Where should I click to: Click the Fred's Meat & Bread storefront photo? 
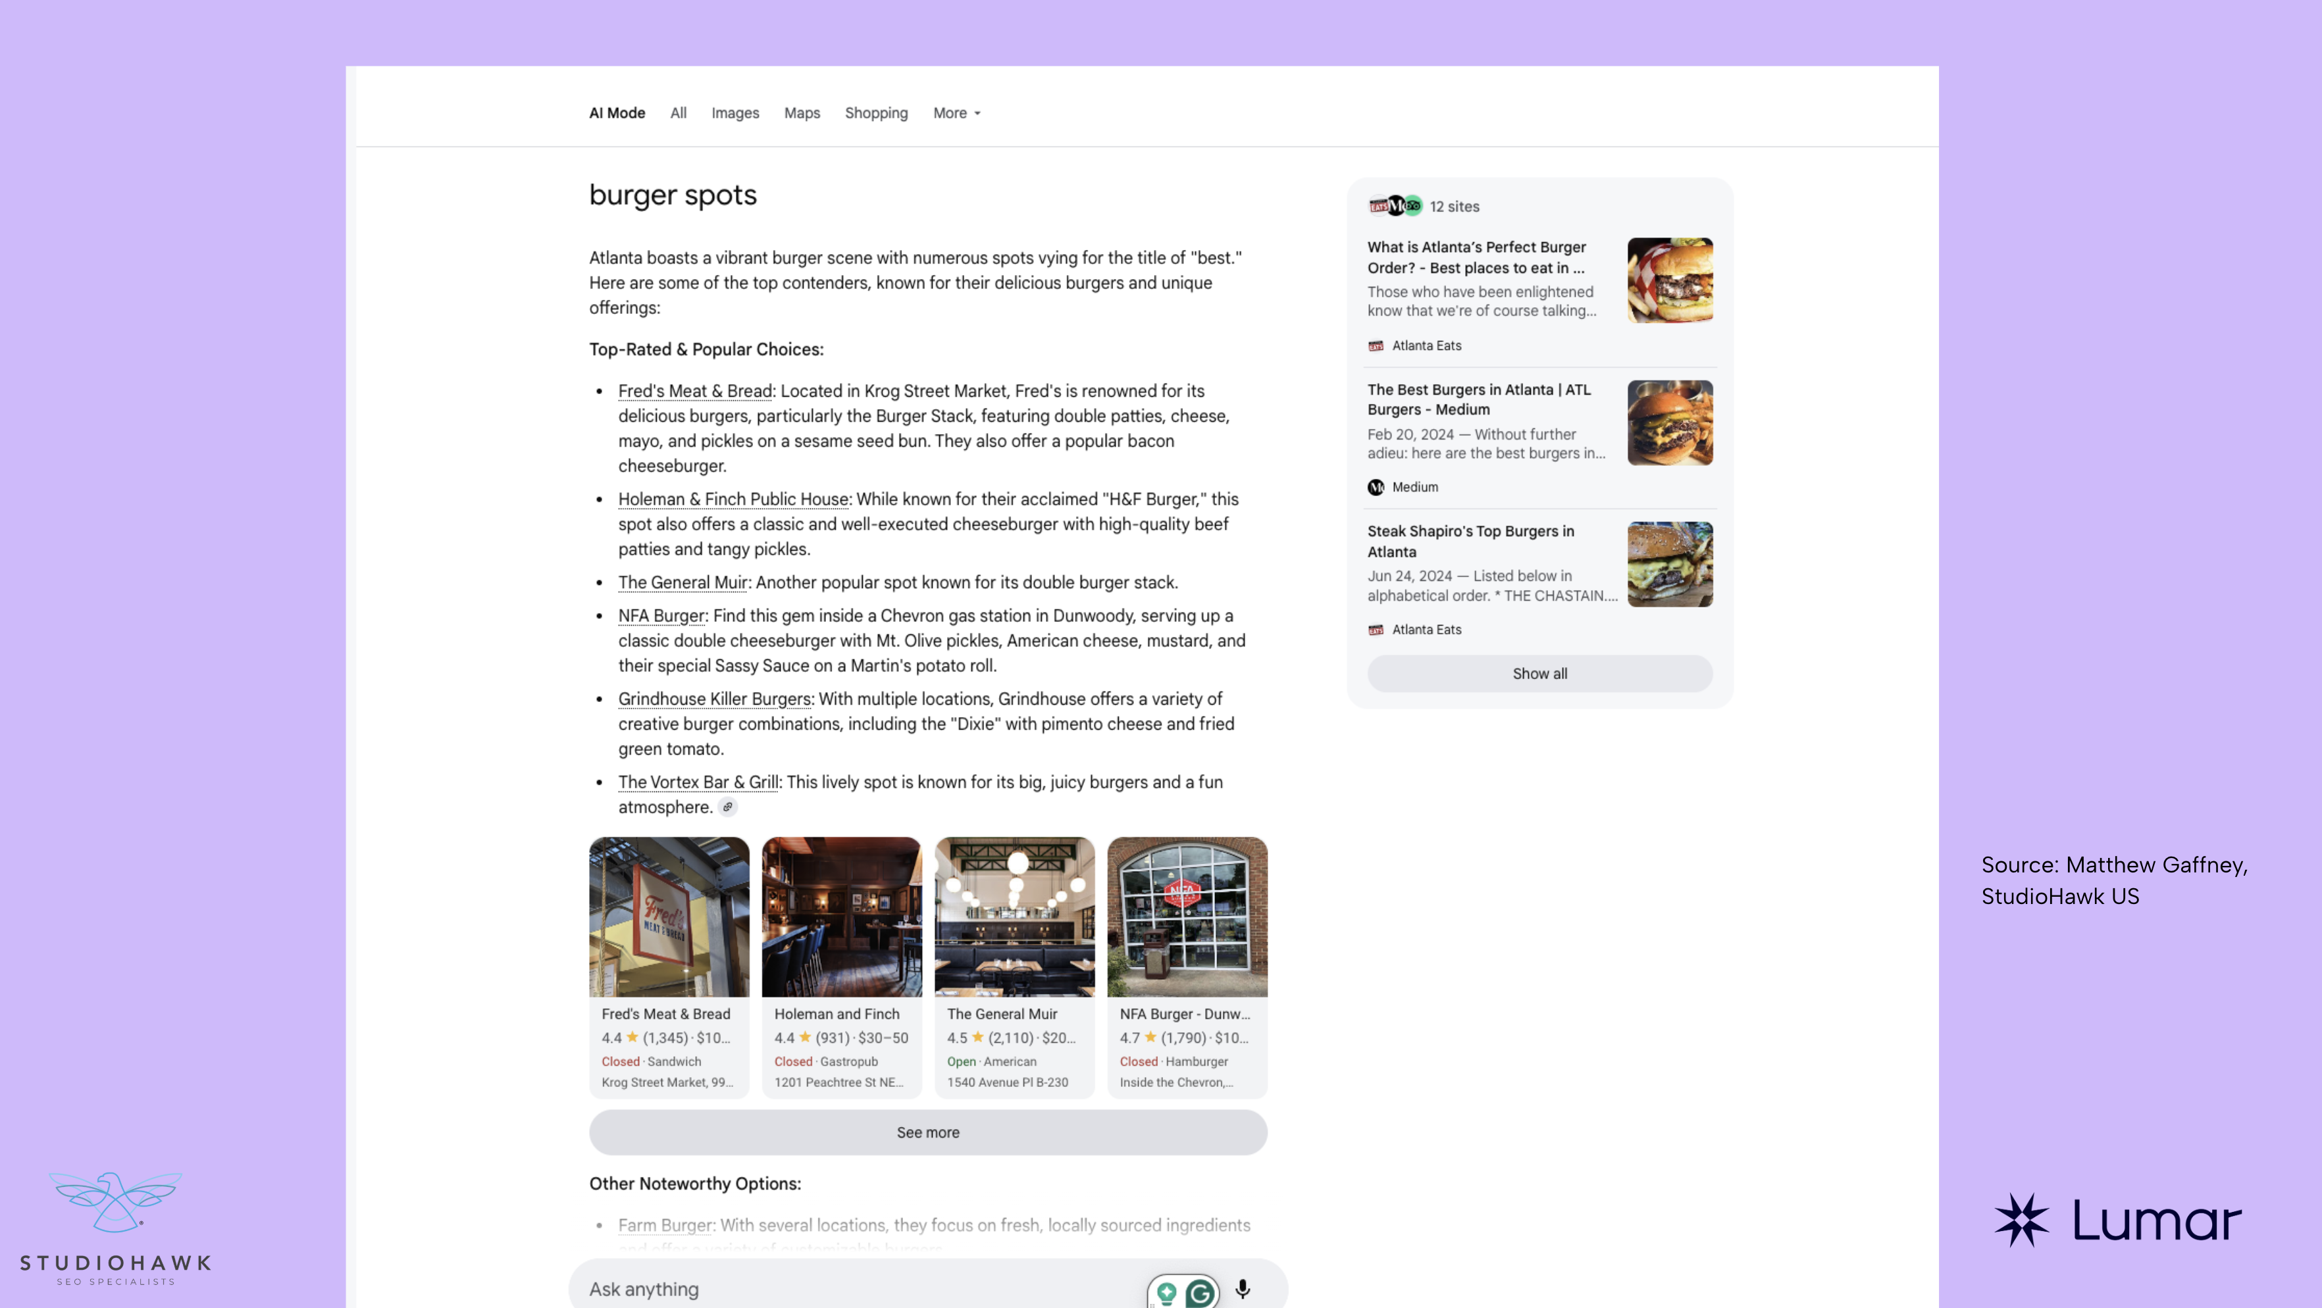(669, 916)
